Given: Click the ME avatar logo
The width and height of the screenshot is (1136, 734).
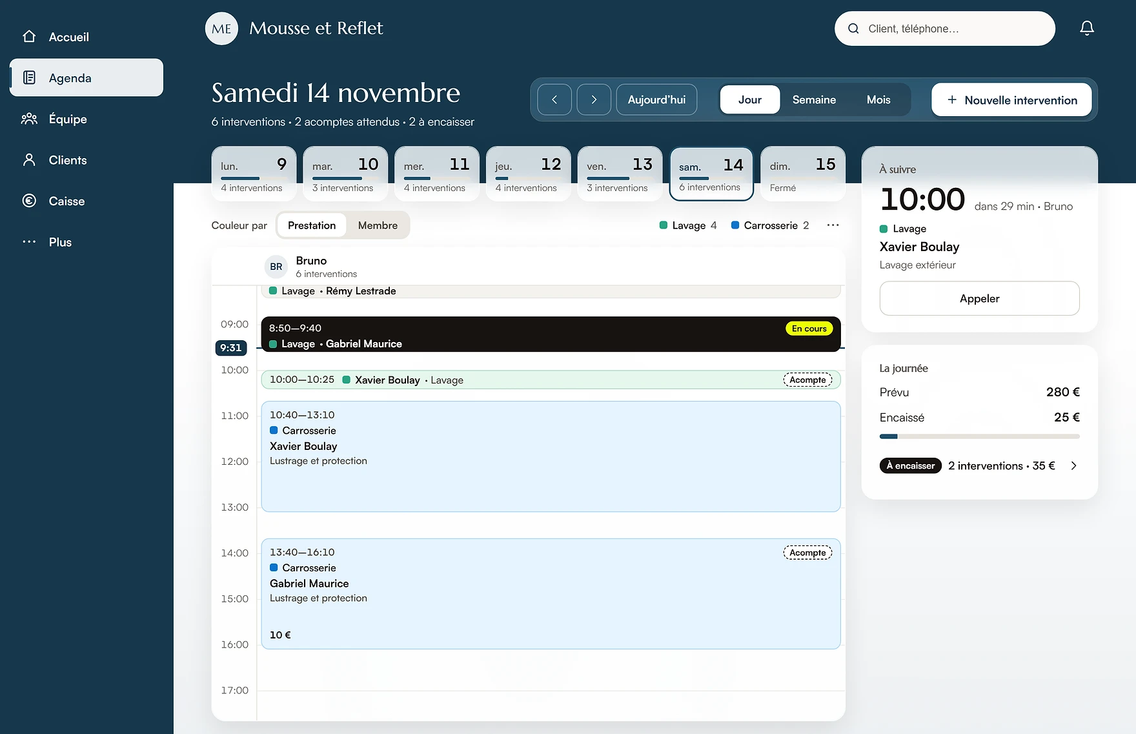Looking at the screenshot, I should click(221, 28).
